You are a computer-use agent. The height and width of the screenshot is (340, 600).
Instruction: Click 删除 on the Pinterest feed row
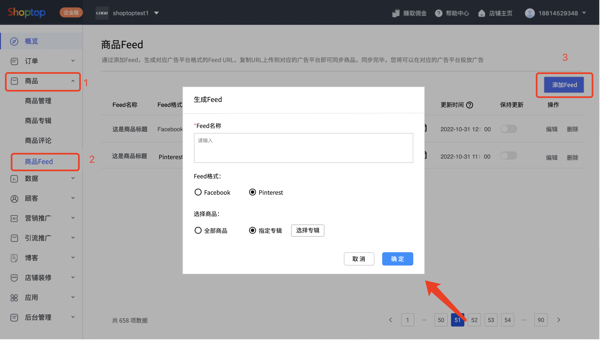[x=572, y=158]
